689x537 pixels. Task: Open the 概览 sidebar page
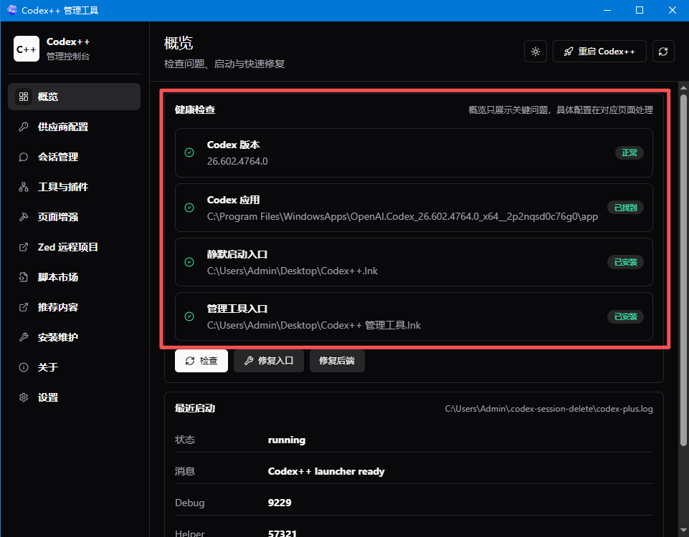[x=75, y=97]
